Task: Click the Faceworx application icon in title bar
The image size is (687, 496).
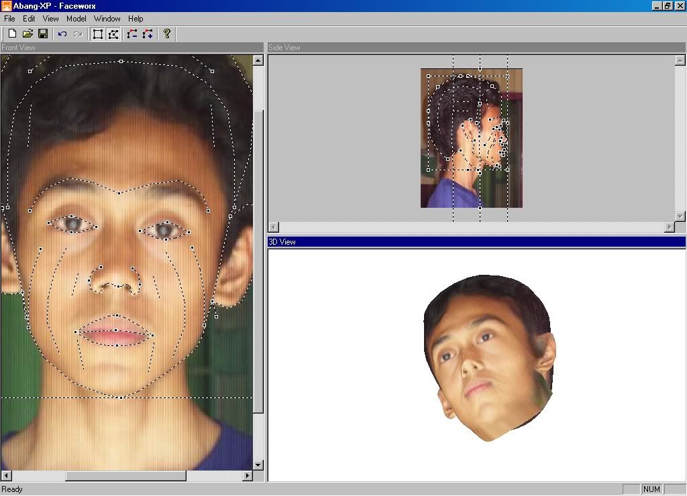Action: coord(6,5)
